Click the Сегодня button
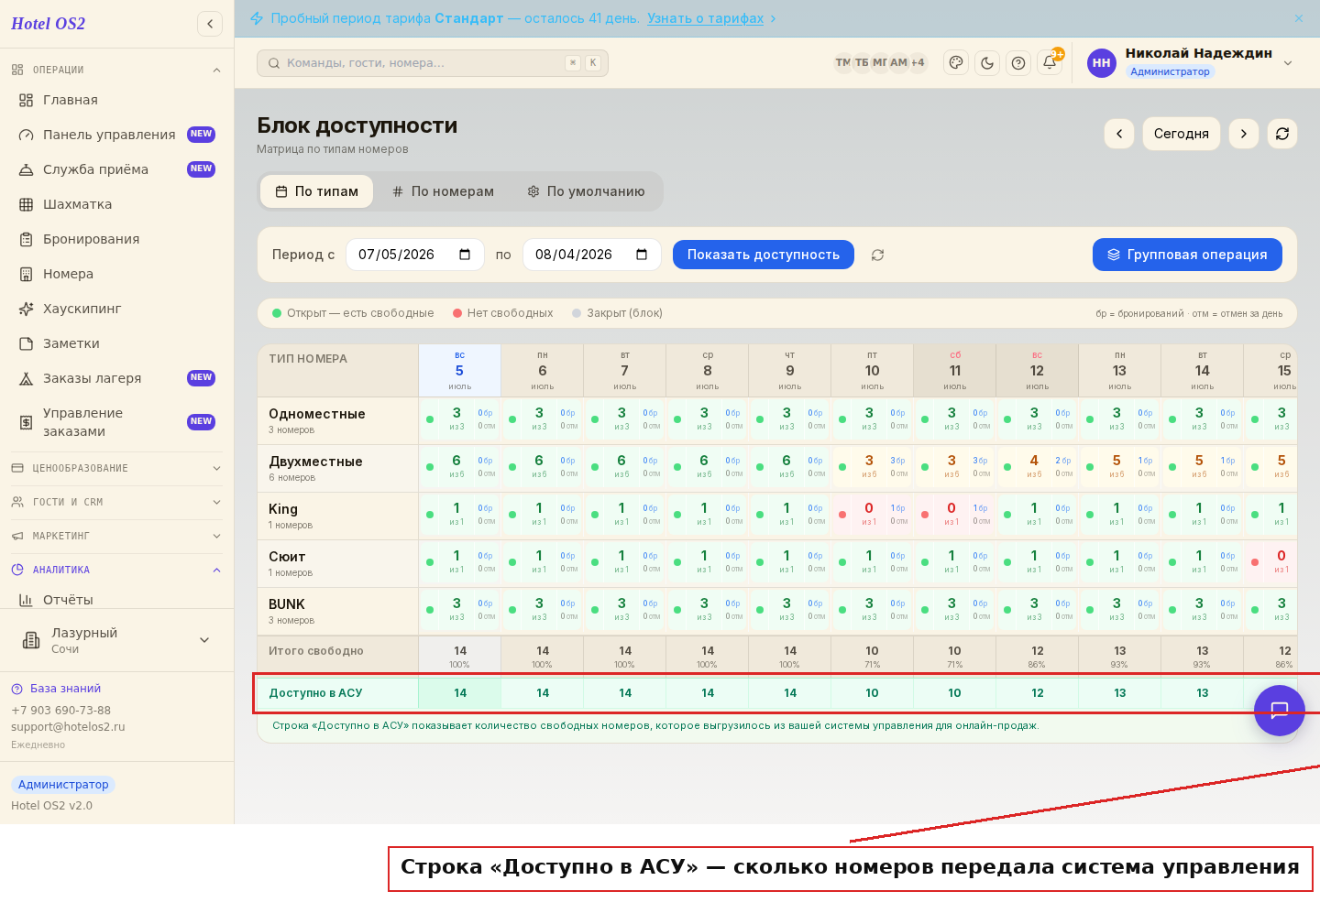This screenshot has width=1320, height=913. 1182,134
